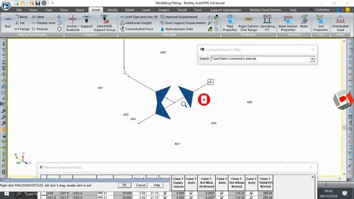This screenshot has height=199, width=354.
Task: Click Cancel in the pan-zoom-rotate prompt
Action: point(140,185)
